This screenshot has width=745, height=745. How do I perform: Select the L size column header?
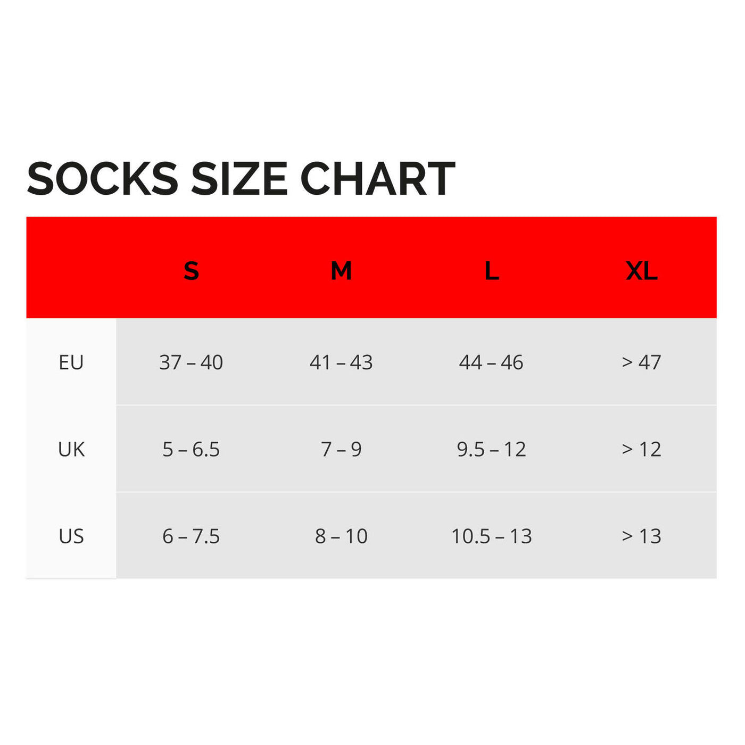pyautogui.click(x=492, y=271)
